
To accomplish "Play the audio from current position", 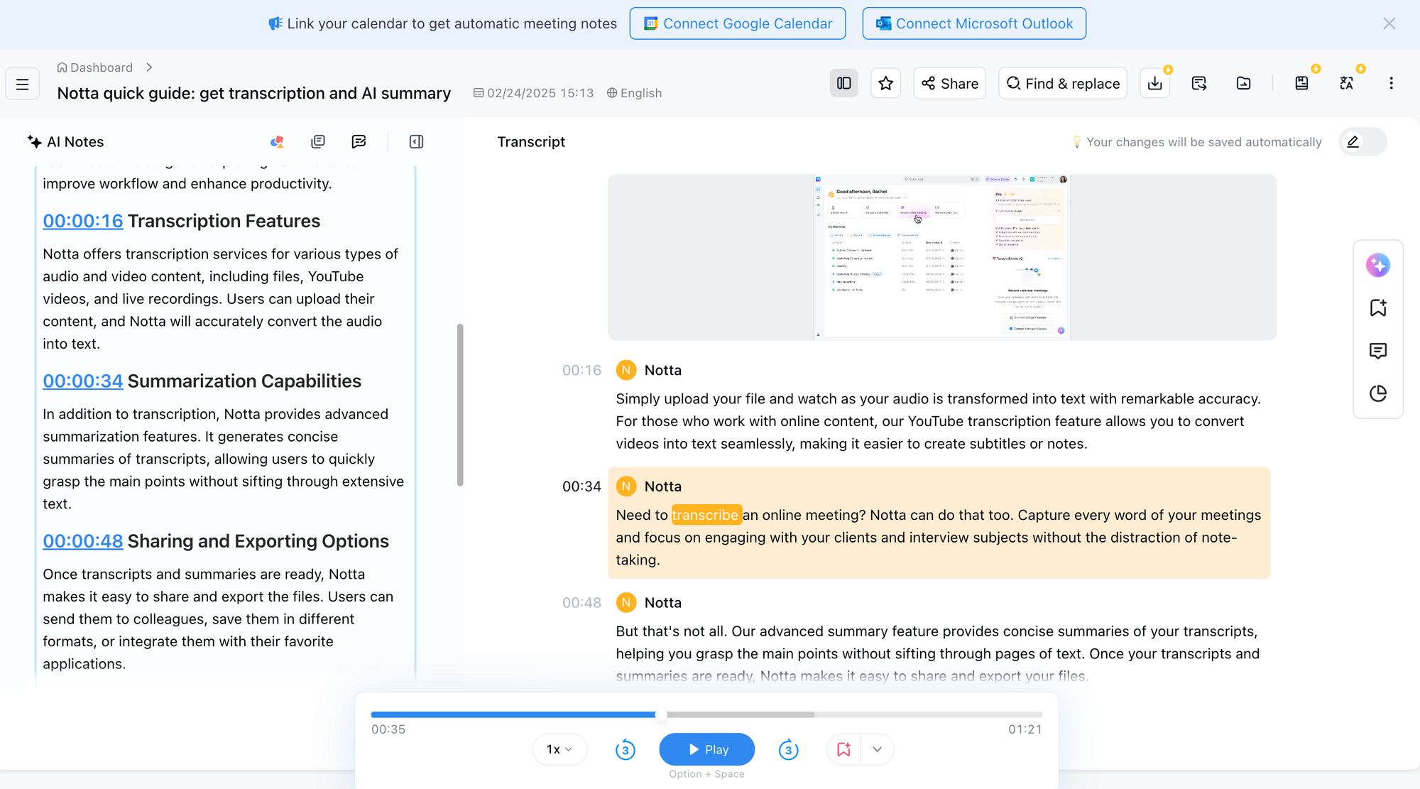I will [x=706, y=749].
